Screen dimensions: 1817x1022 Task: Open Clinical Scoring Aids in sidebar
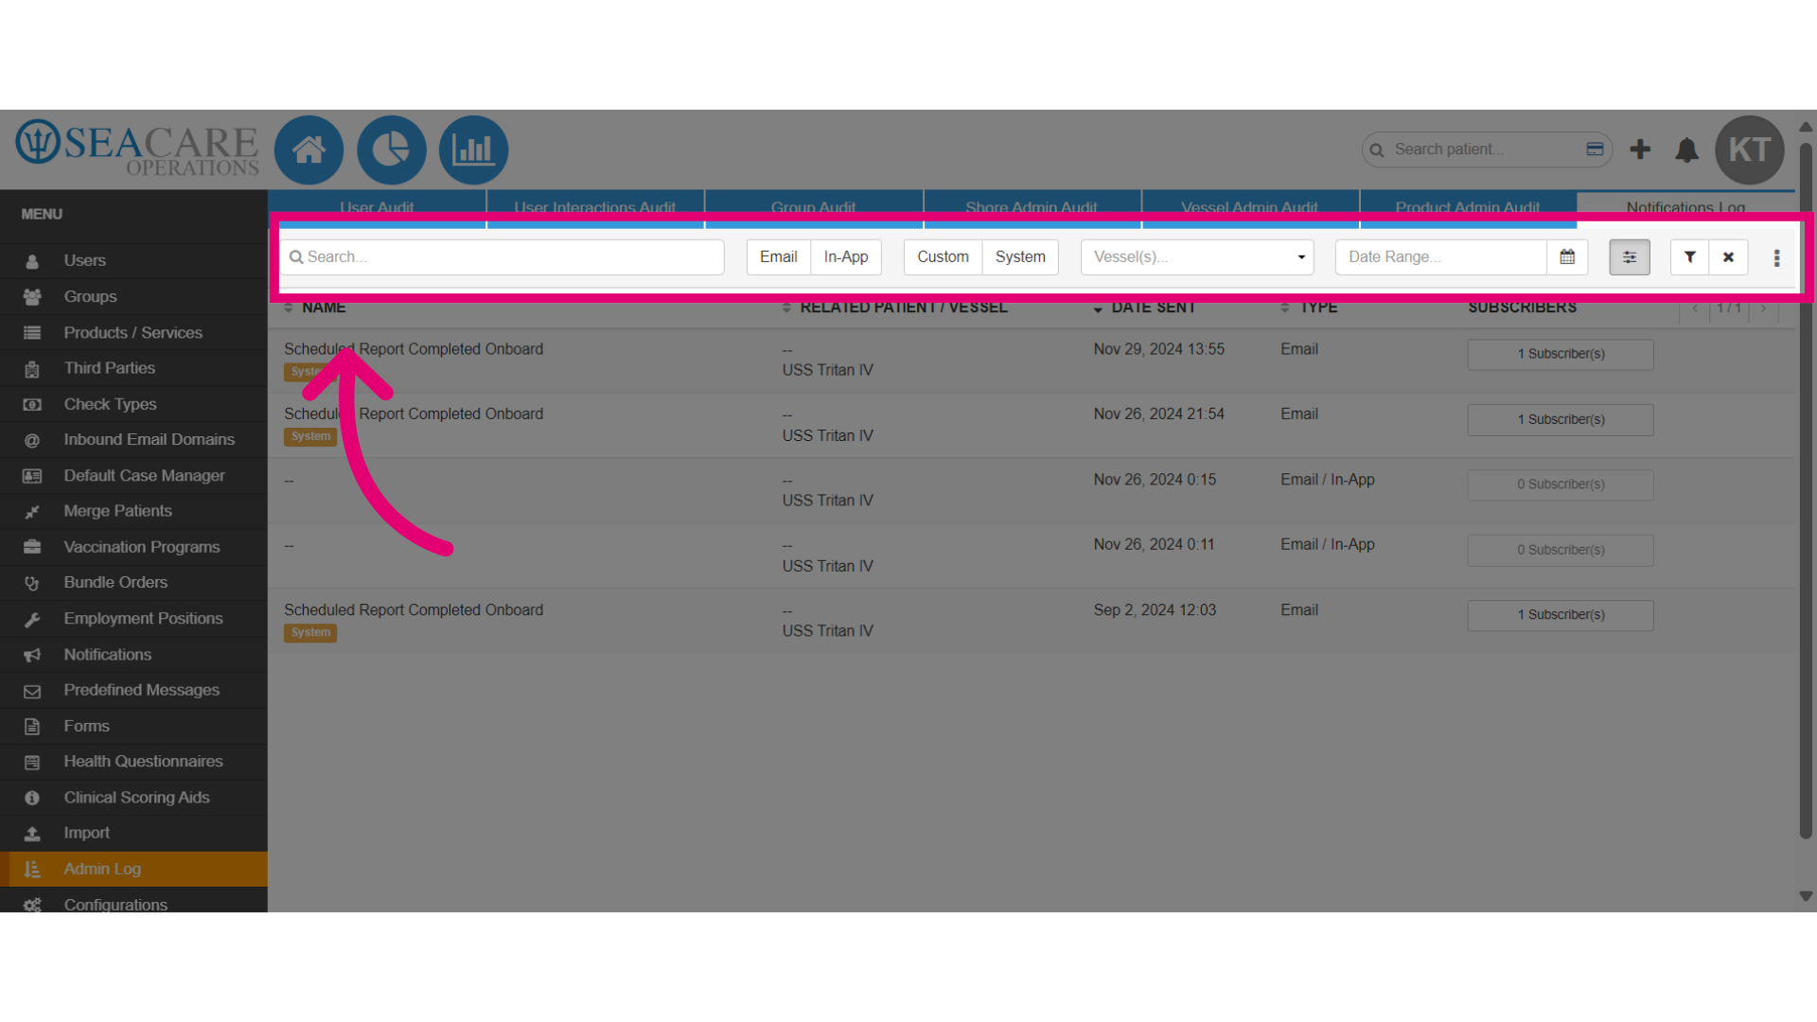pyautogui.click(x=133, y=797)
